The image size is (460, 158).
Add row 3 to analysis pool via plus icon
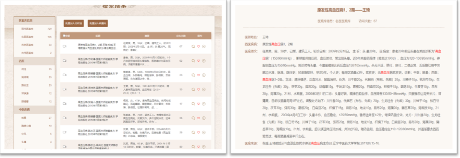point(204,75)
